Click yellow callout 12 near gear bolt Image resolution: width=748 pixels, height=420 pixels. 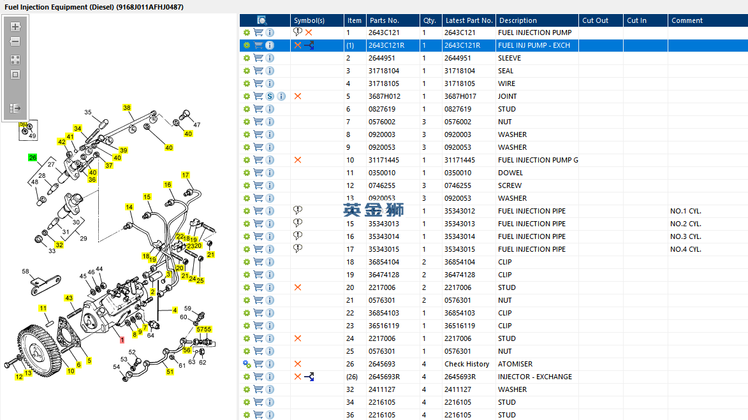[19, 377]
